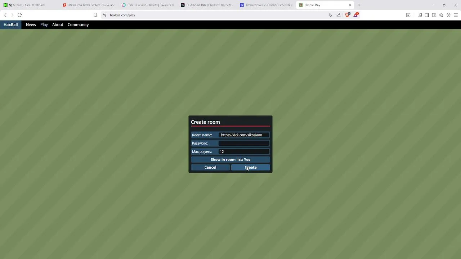Open the browser hamburger menu

tap(456, 15)
